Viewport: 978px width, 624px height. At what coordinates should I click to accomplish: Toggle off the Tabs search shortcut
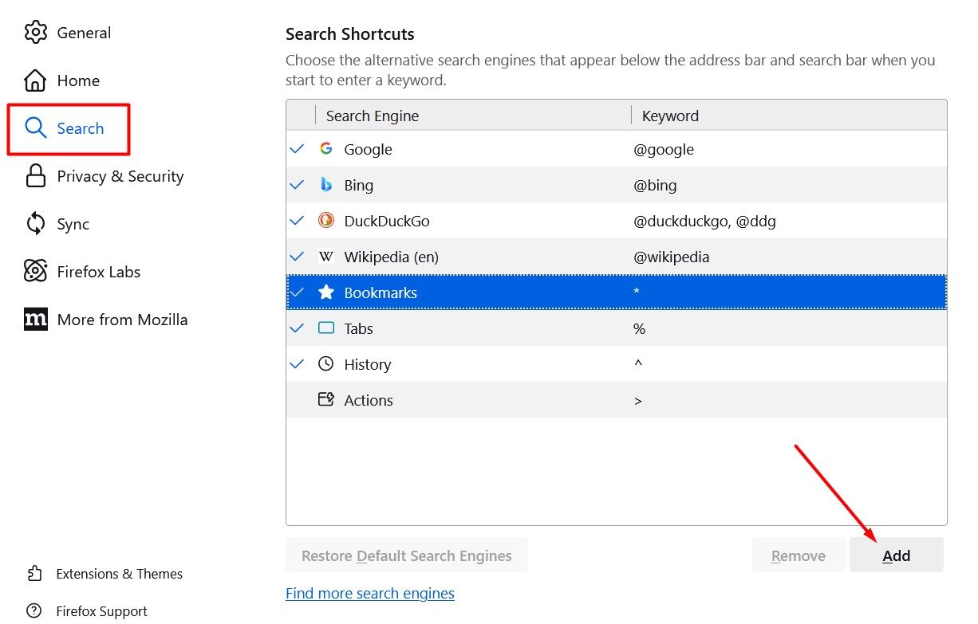[x=297, y=328]
